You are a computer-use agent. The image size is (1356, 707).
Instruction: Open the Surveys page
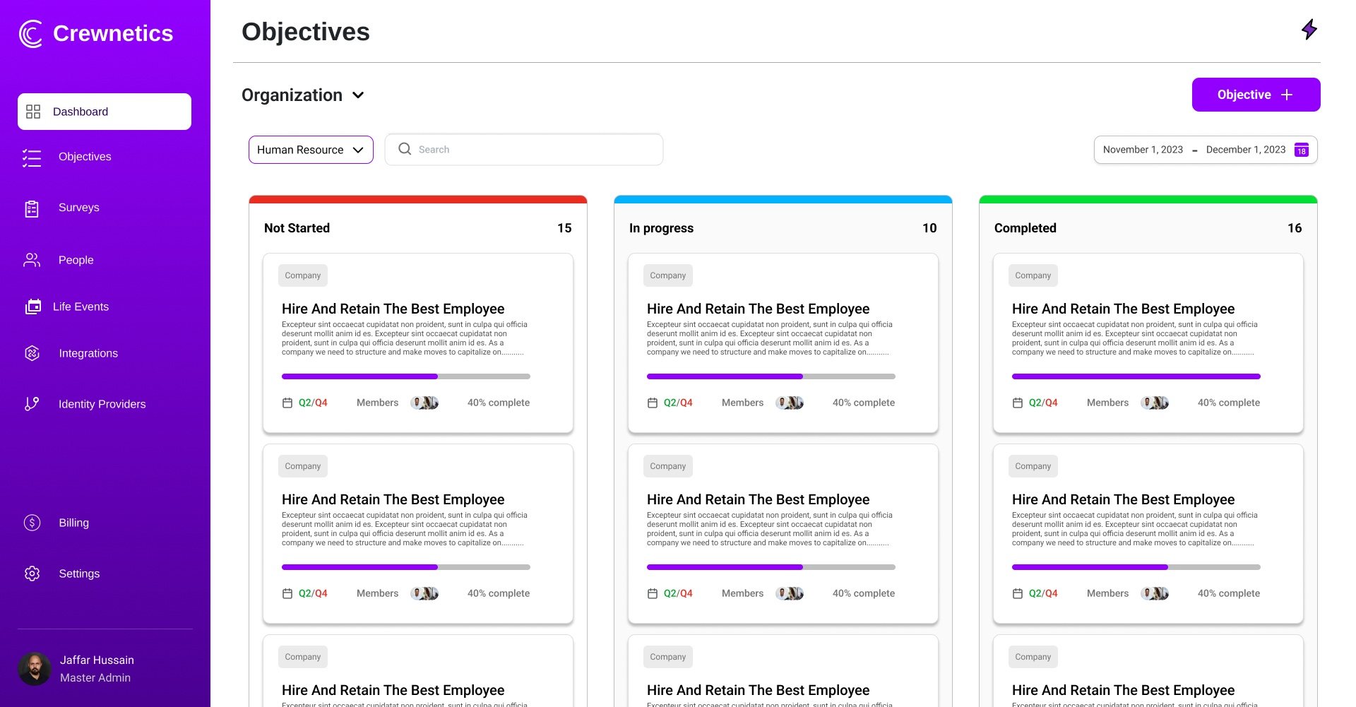tap(79, 208)
